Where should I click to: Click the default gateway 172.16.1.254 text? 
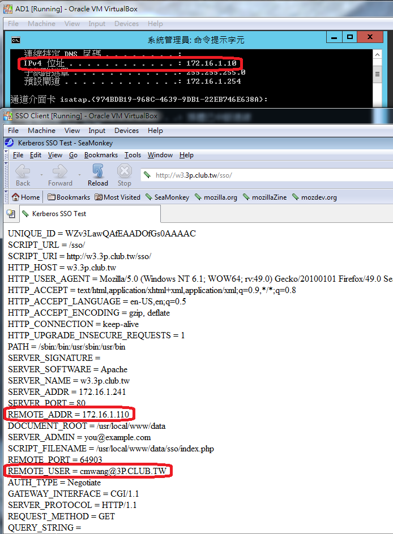point(213,81)
